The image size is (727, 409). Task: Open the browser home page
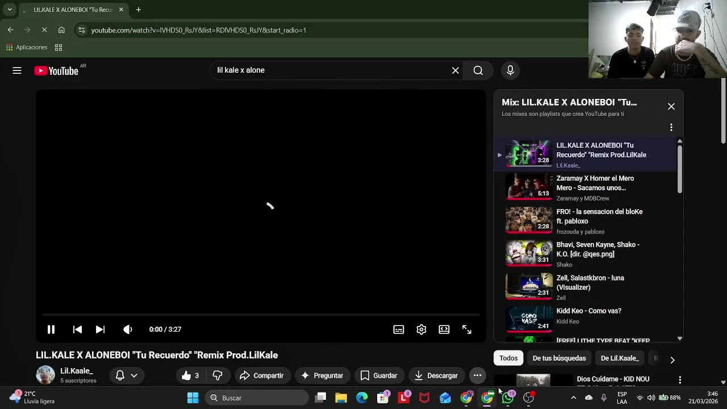(61, 30)
